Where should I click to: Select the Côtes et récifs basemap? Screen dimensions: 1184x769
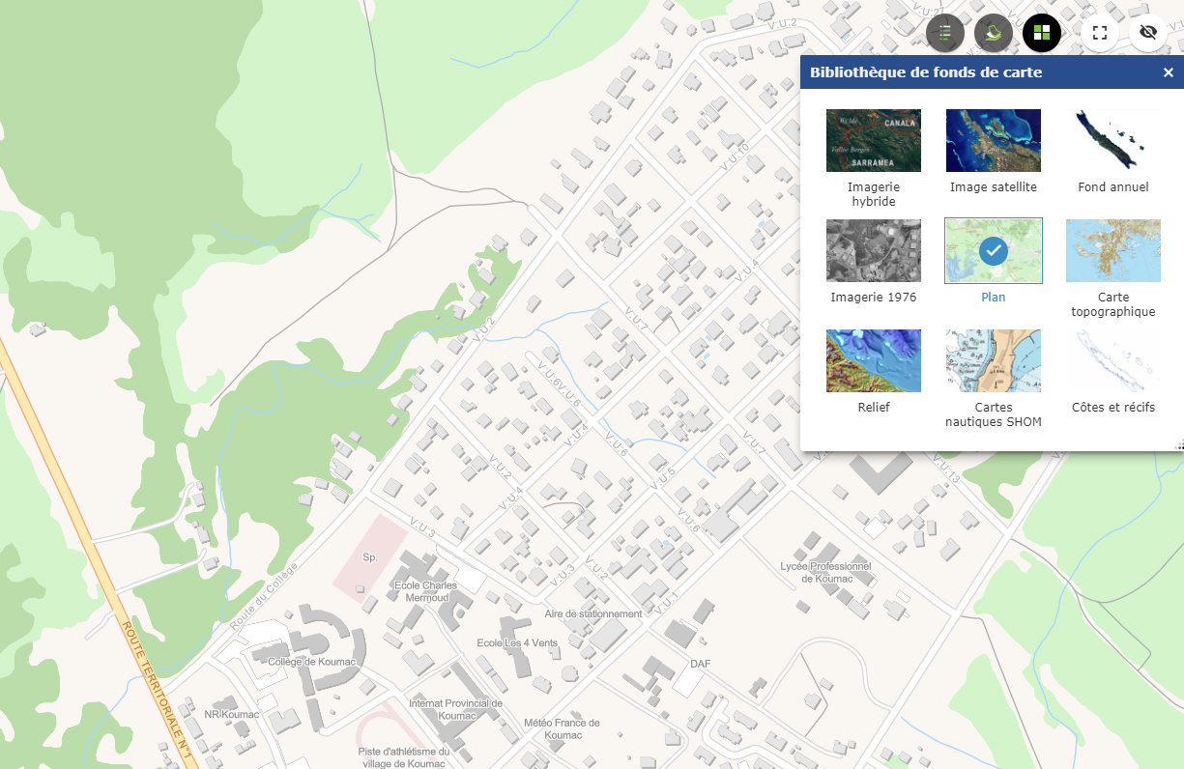[x=1112, y=360]
